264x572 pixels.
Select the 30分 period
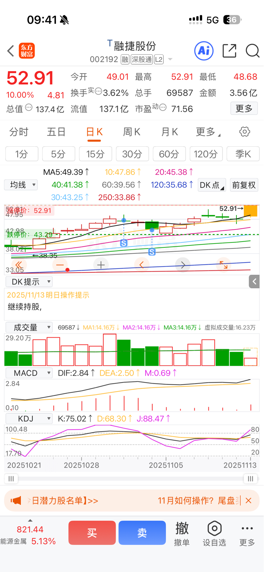coord(133,154)
